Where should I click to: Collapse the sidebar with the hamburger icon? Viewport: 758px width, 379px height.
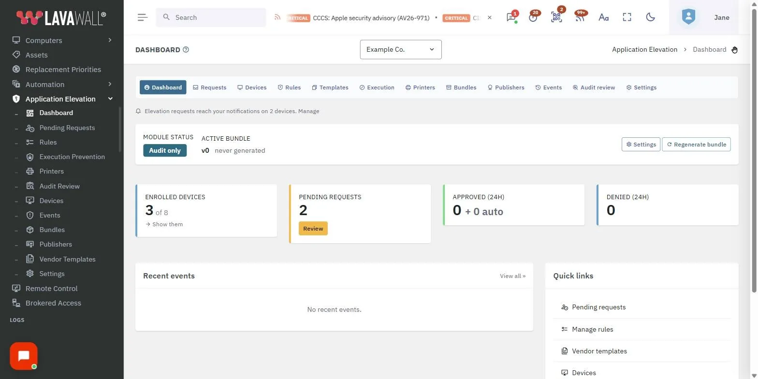142,17
